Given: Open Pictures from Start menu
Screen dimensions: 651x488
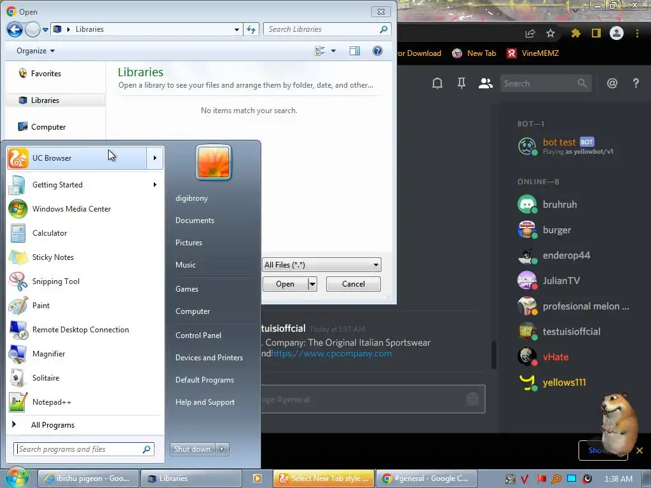Looking at the screenshot, I should 188,243.
